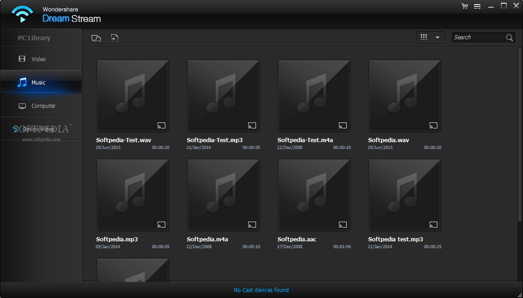The width and height of the screenshot is (523, 298).
Task: Cast Softpedia-Test.m4a via its cast icon
Action: [x=343, y=126]
